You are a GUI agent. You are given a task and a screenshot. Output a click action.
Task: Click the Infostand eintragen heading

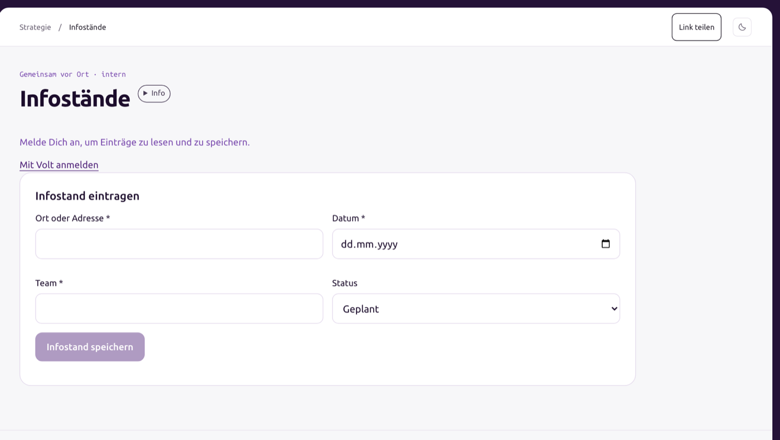coord(87,196)
